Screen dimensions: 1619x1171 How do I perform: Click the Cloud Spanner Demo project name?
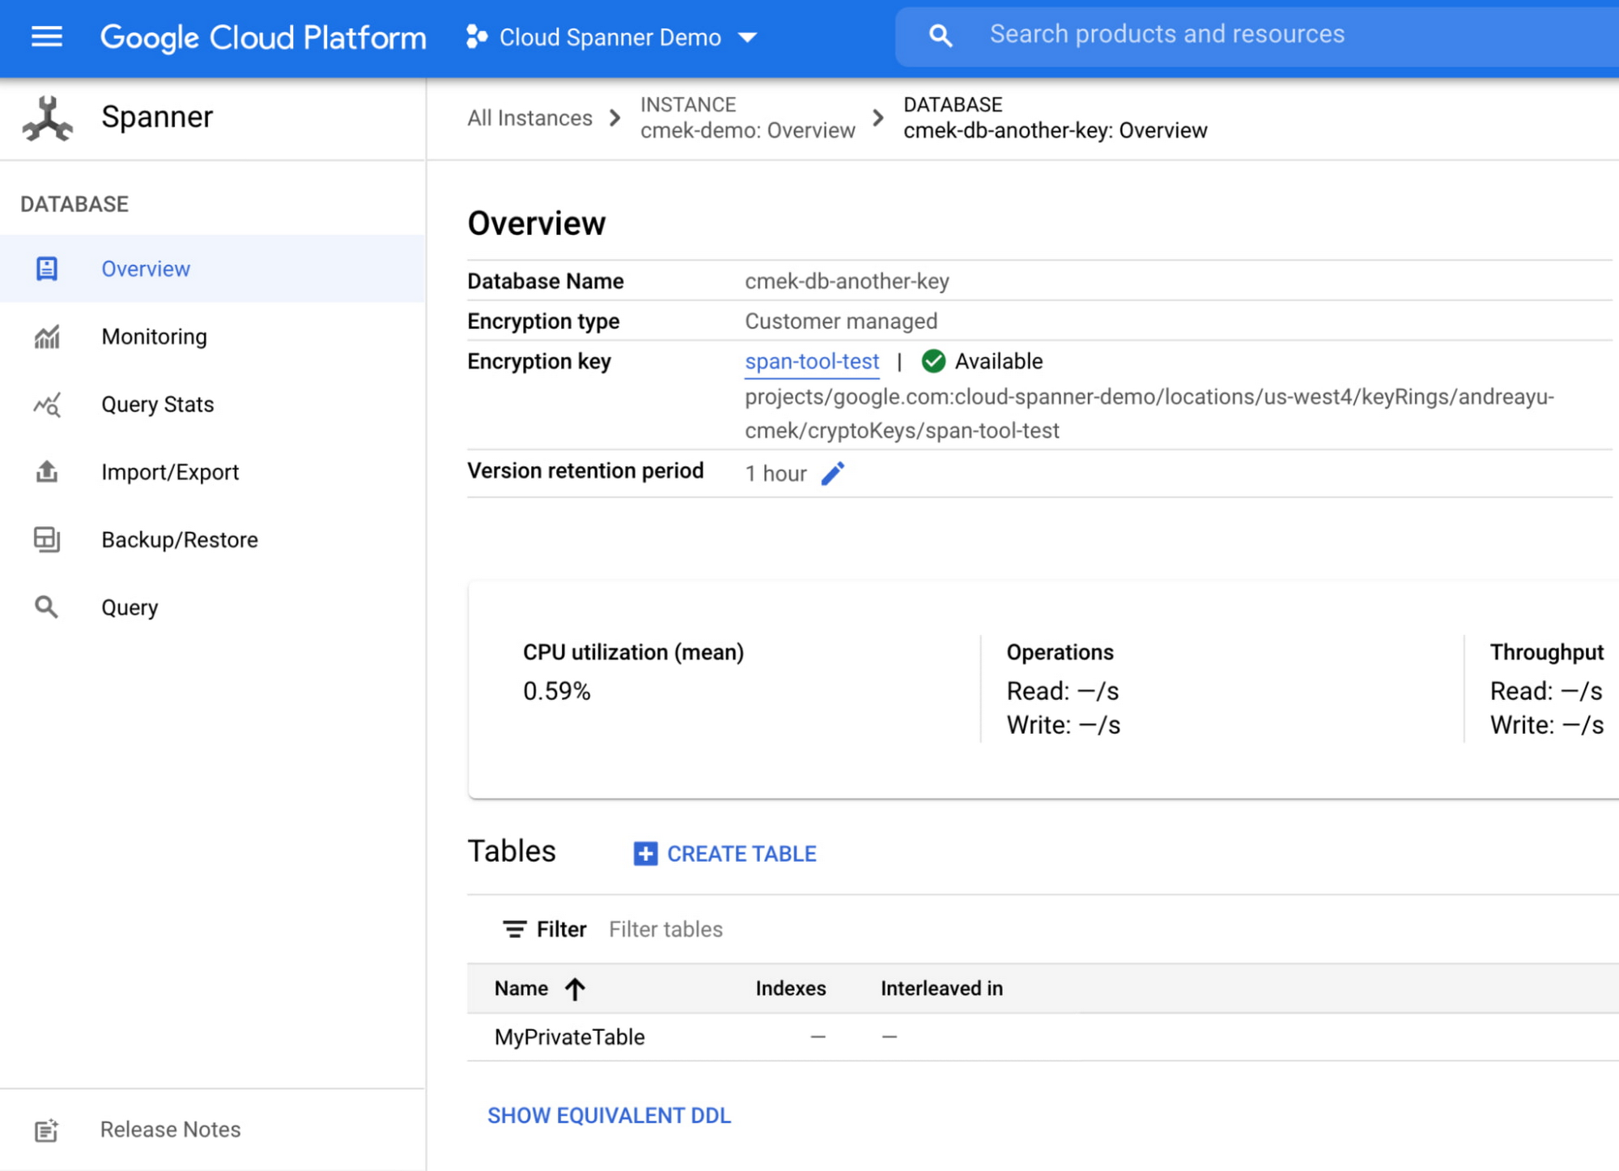(610, 37)
